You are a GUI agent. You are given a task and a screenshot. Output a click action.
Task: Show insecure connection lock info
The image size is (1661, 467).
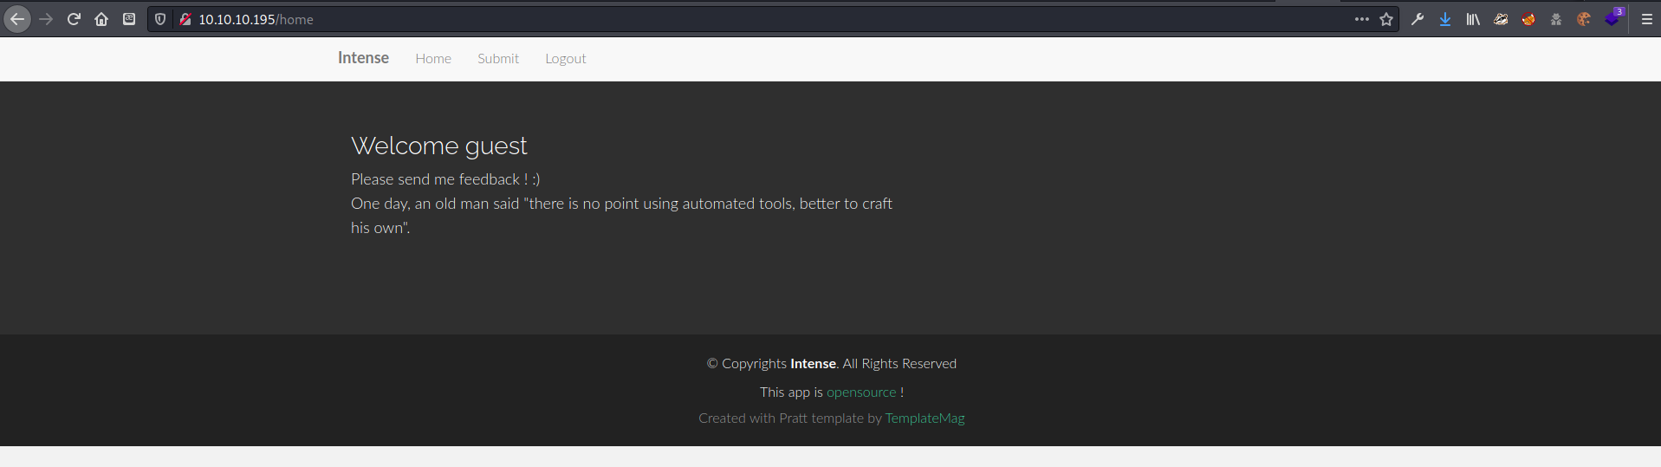point(185,19)
